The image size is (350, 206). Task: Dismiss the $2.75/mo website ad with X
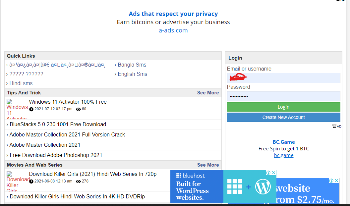click(x=336, y=181)
